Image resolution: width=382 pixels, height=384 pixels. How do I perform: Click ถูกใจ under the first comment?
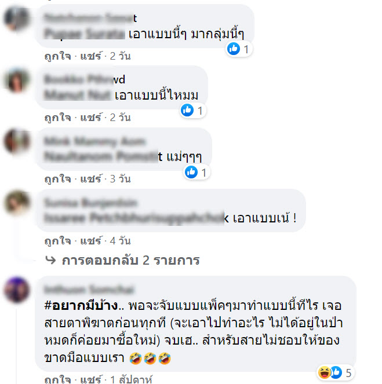57,56
